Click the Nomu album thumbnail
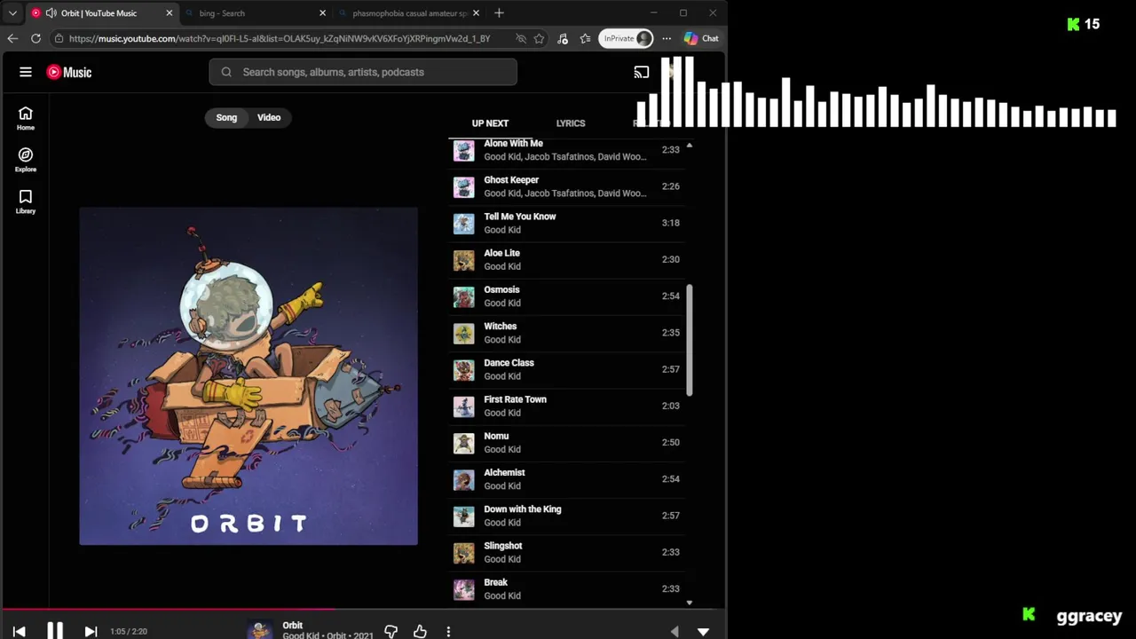This screenshot has width=1136, height=639. (x=464, y=443)
